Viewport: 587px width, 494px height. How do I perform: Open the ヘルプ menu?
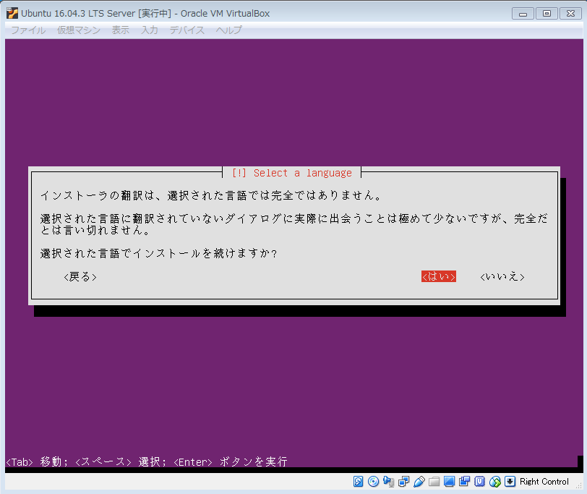tap(228, 30)
